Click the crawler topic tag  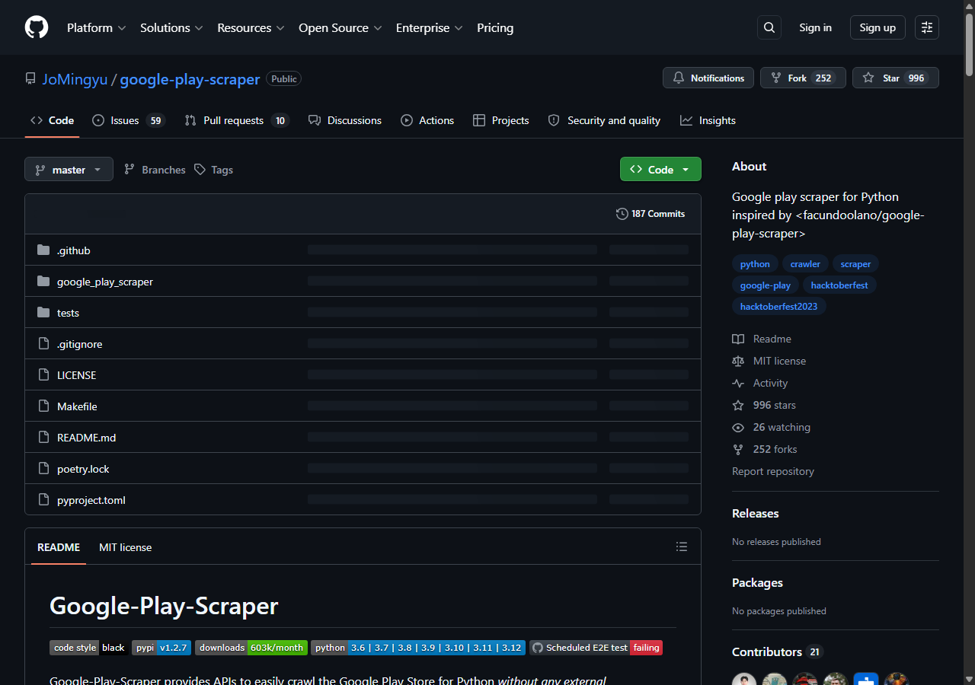pos(805,264)
